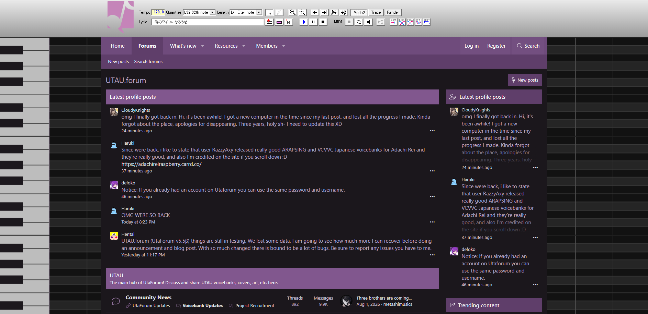This screenshot has width=648, height=314.
Task: Open the "Three brothers are coming..." thread
Action: click(384, 298)
